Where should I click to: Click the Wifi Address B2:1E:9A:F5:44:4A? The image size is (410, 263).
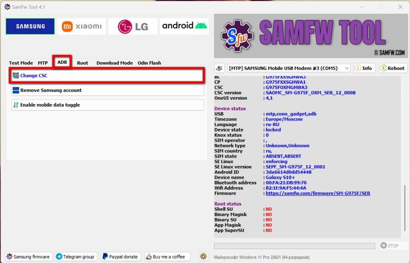point(286,188)
